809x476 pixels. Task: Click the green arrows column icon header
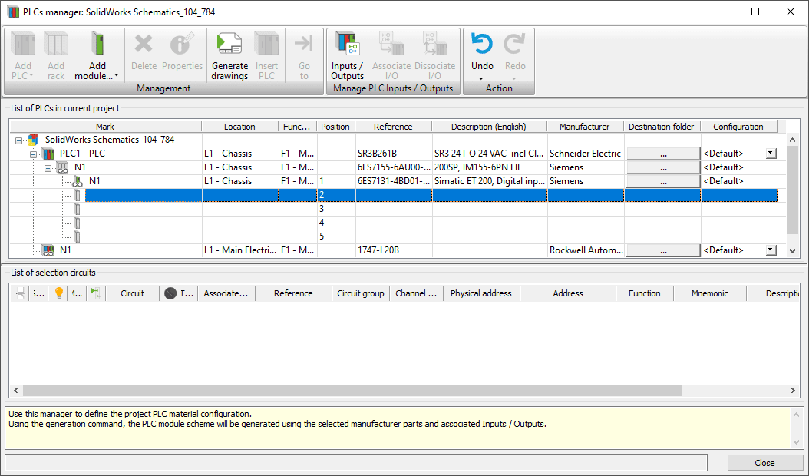pyautogui.click(x=96, y=293)
